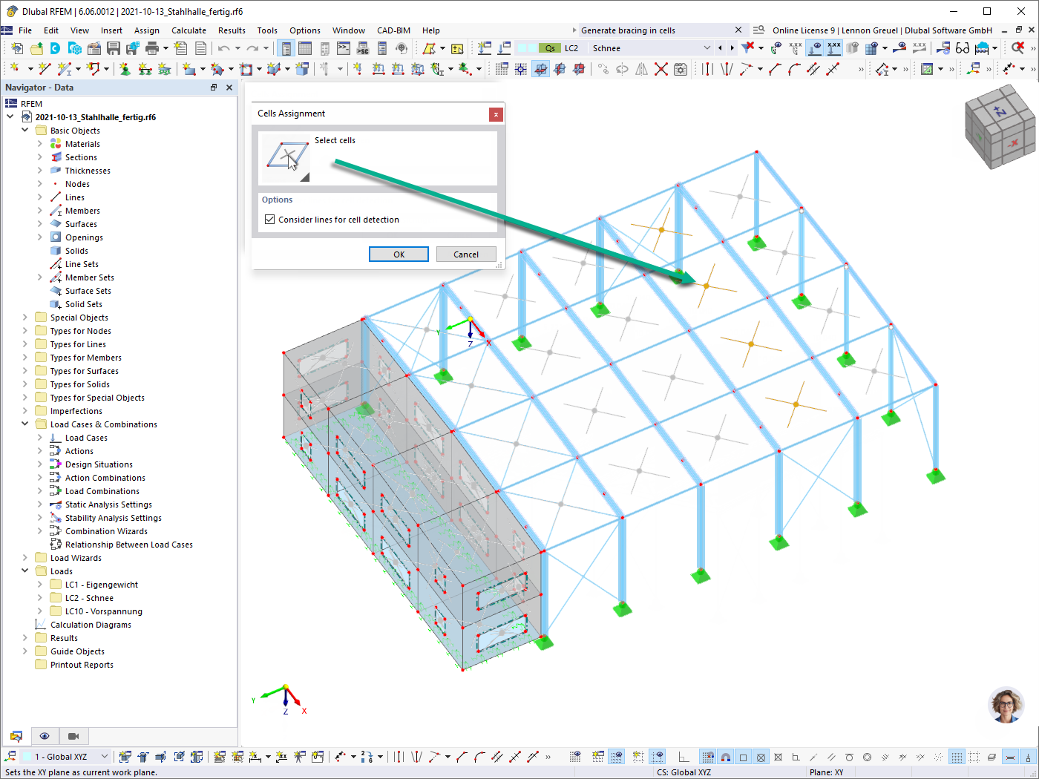Open the Help menu
This screenshot has height=779, width=1039.
pyautogui.click(x=431, y=30)
